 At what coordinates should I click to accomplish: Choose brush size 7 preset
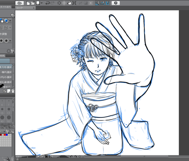9,103
